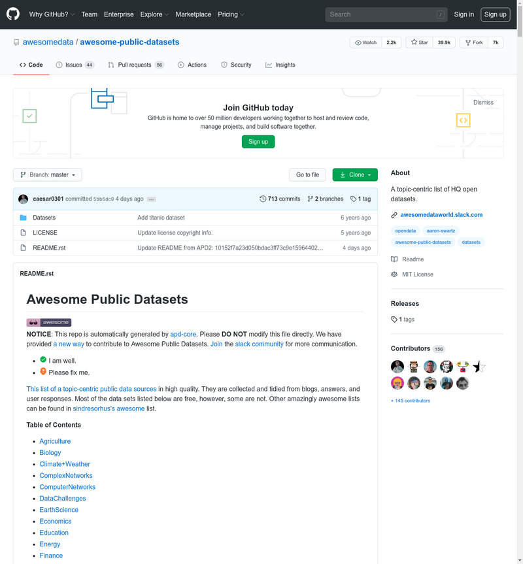This screenshot has height=564, width=523.
Task: Click the LICENSE file icon
Action: [24, 233]
